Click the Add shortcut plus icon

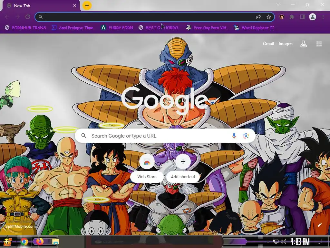183,161
